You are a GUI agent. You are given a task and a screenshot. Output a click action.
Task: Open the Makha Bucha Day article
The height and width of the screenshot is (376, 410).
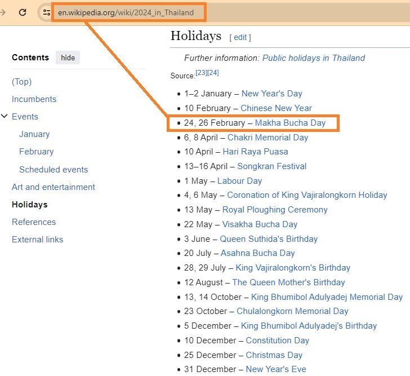[290, 123]
